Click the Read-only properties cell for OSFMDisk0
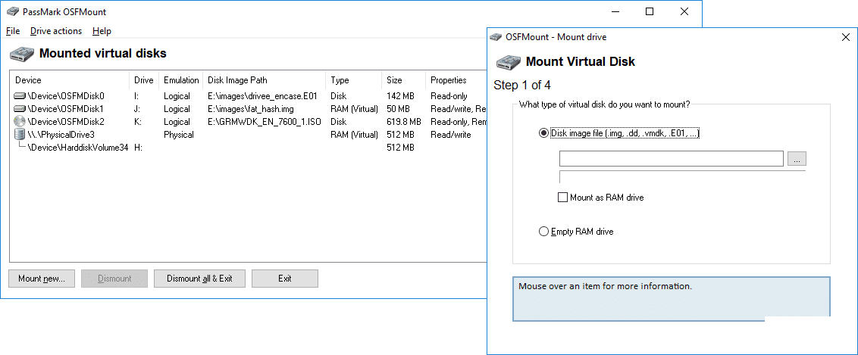The width and height of the screenshot is (858, 355). point(449,96)
